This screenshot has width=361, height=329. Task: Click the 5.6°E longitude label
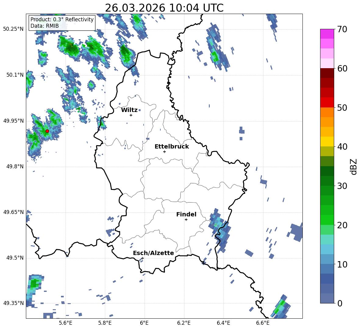coord(66,323)
